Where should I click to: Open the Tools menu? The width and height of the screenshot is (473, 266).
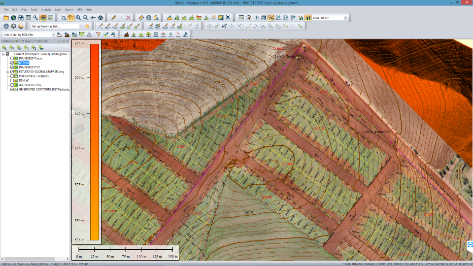34,10
